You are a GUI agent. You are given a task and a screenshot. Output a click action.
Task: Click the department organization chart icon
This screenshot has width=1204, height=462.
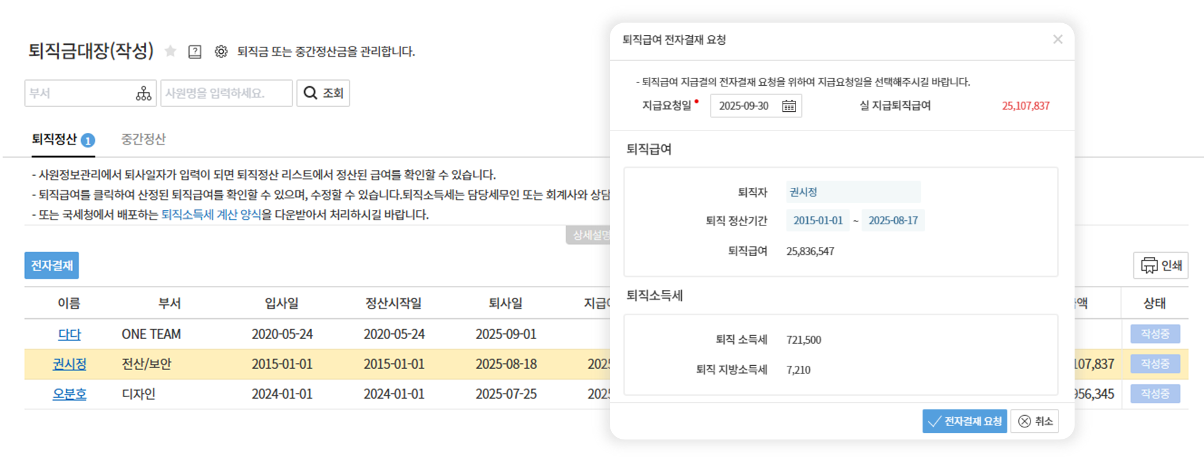pyautogui.click(x=143, y=93)
